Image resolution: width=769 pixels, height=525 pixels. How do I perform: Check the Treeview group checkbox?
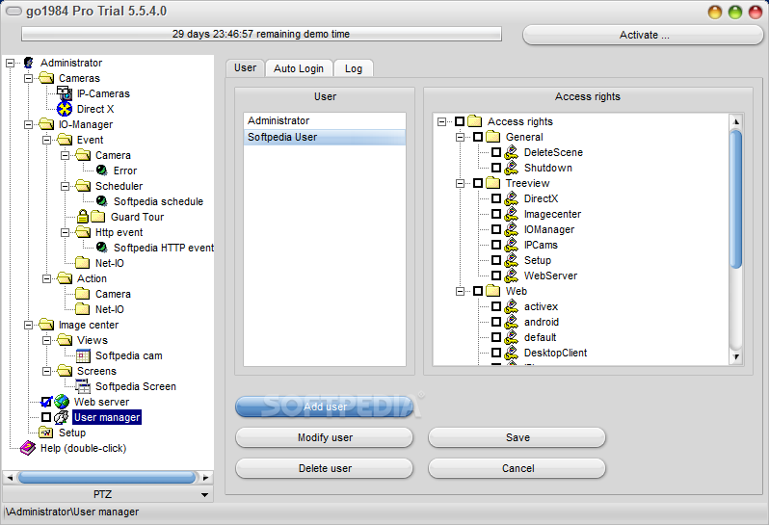coord(478,183)
